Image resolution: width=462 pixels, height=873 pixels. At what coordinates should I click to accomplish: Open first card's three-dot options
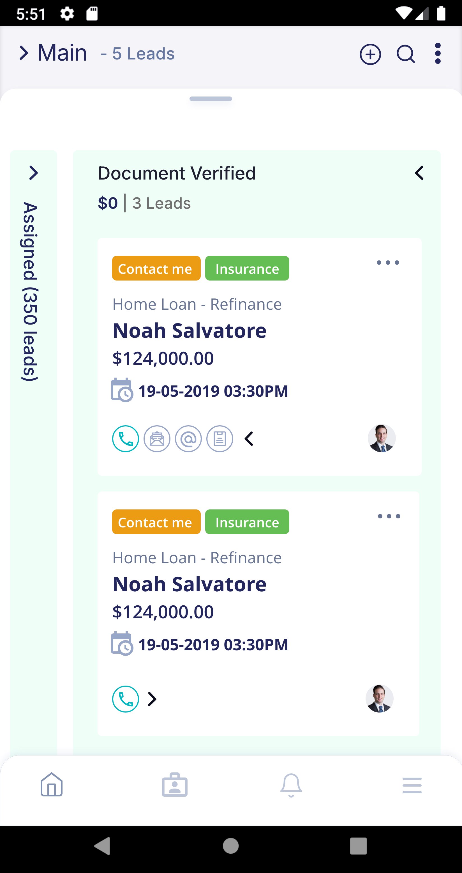click(x=388, y=263)
